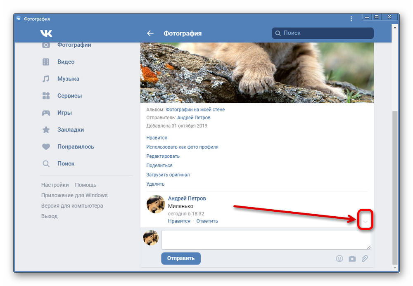The width and height of the screenshot is (413, 286).
Task: Click the Поделиться link
Action: tap(159, 165)
